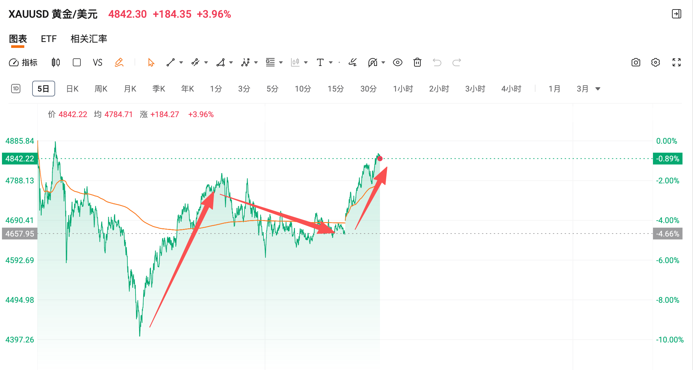The width and height of the screenshot is (693, 370).
Task: Switch to 日K daily candles
Action: coord(72,89)
